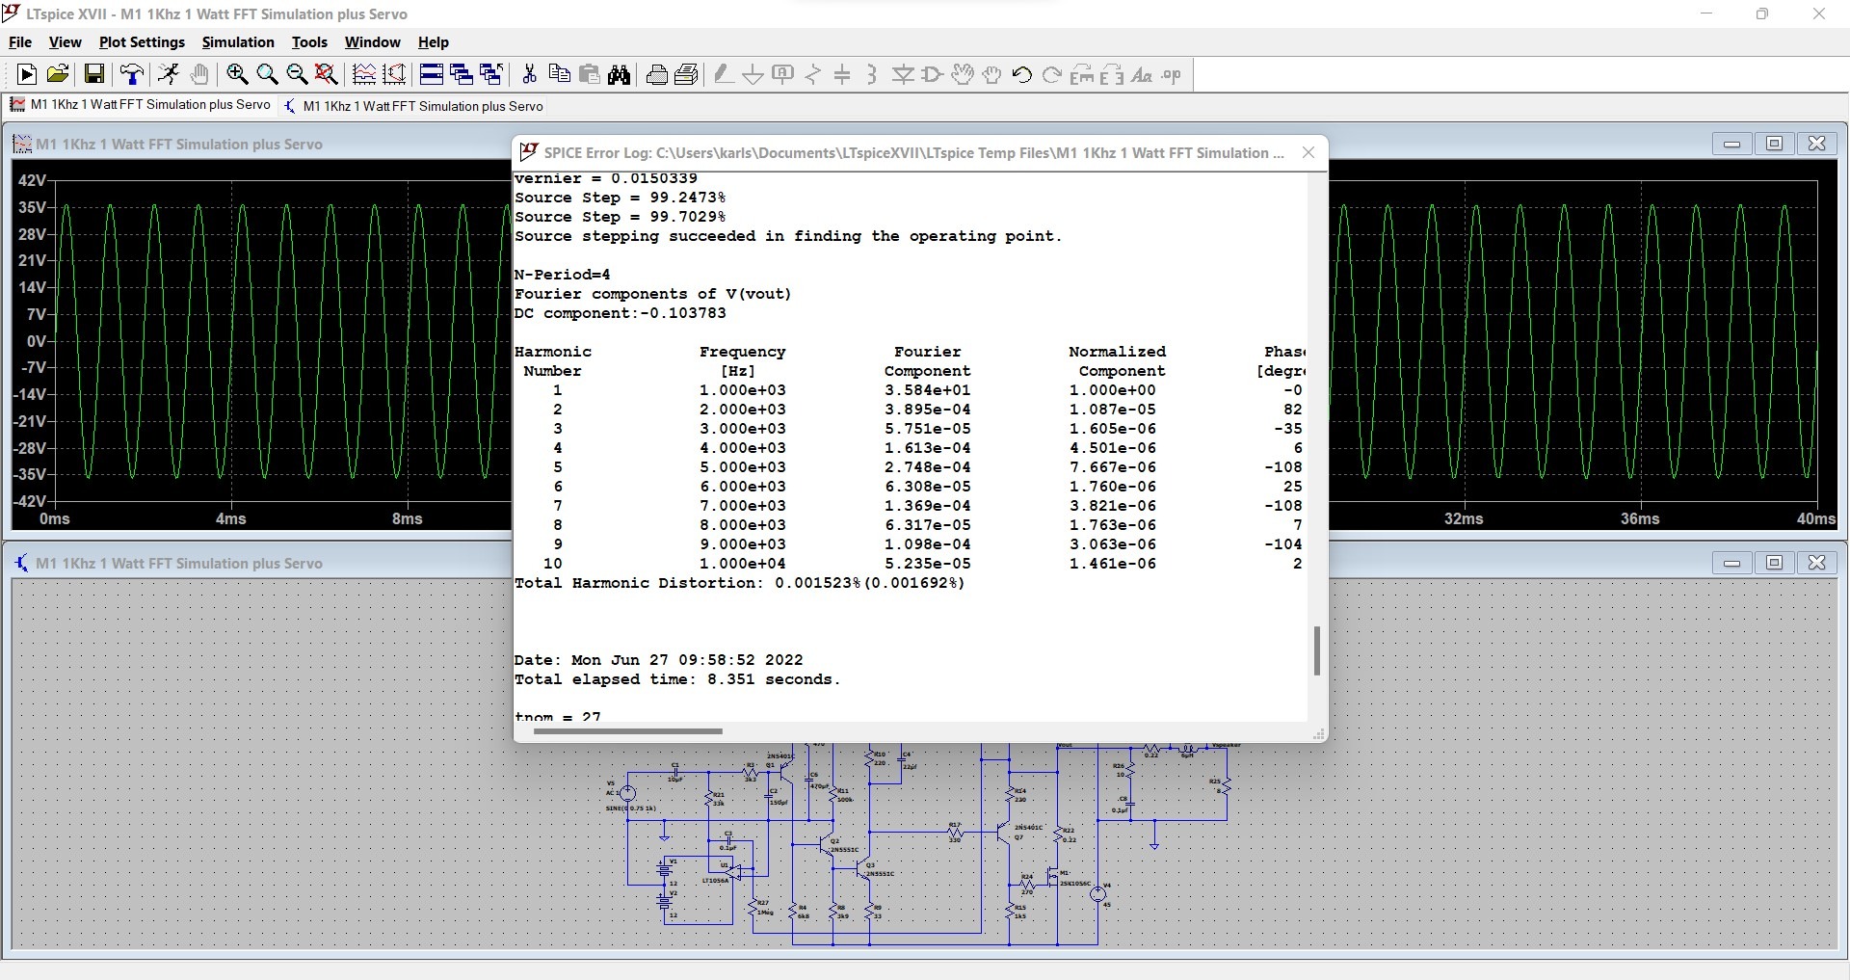Click the 42V axis label in plot
The height and width of the screenshot is (980, 1850).
(32, 180)
